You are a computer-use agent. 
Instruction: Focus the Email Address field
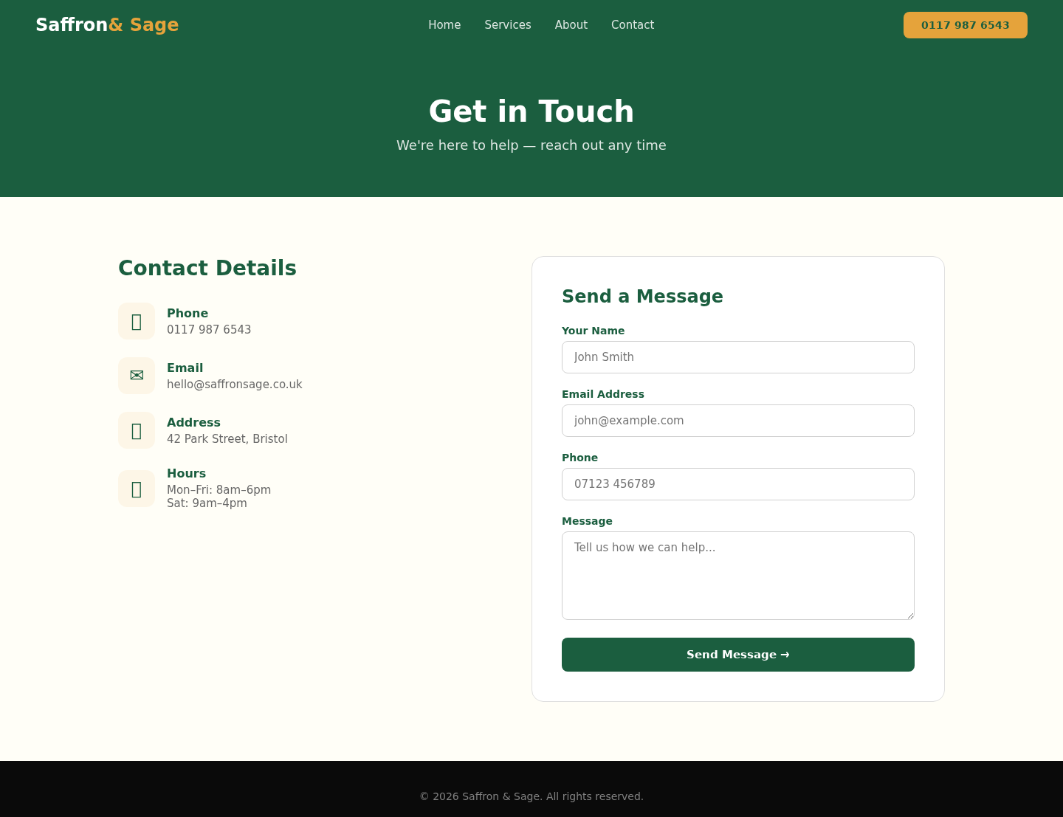point(738,421)
